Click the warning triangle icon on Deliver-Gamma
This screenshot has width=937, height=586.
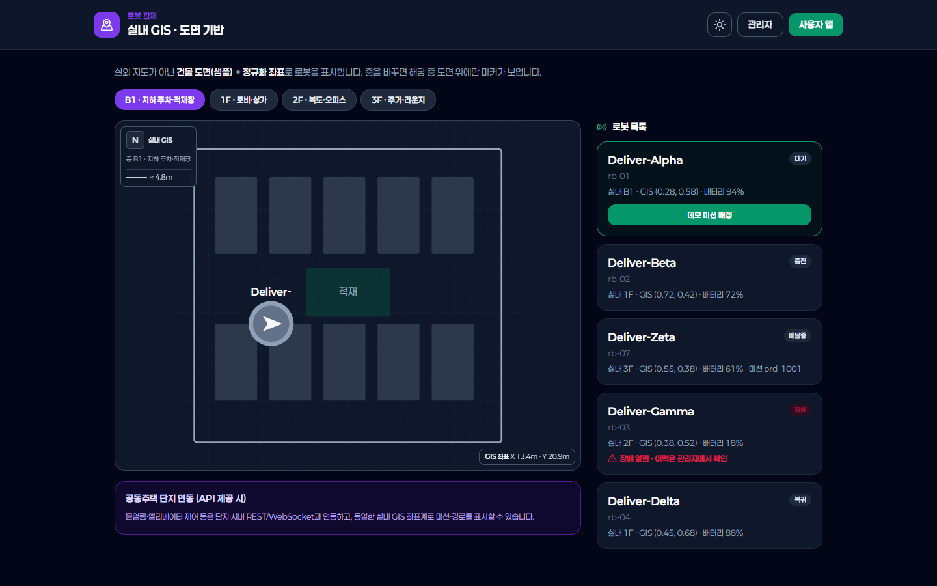(x=612, y=458)
